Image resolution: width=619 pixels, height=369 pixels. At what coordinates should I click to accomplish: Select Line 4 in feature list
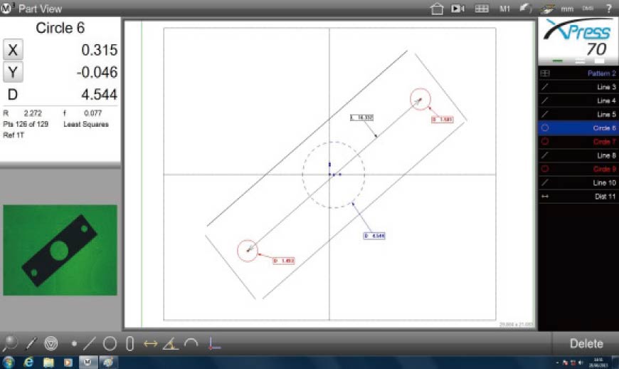coord(578,100)
